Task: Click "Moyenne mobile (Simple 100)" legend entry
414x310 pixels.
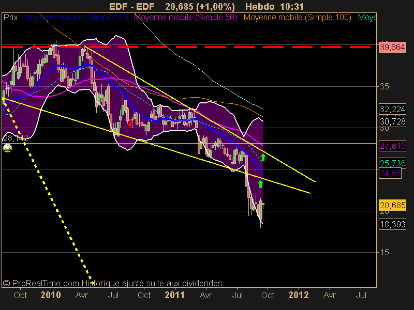Action: pyautogui.click(x=297, y=18)
